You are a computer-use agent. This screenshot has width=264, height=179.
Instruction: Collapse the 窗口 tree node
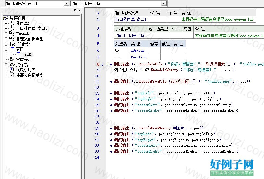6,49
